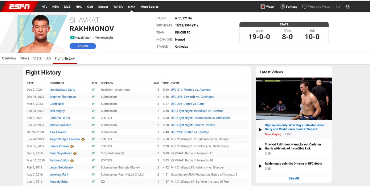Screen dimensions: 370x186
Task: Click the Kazakhstan flag icon
Action: 72,38
